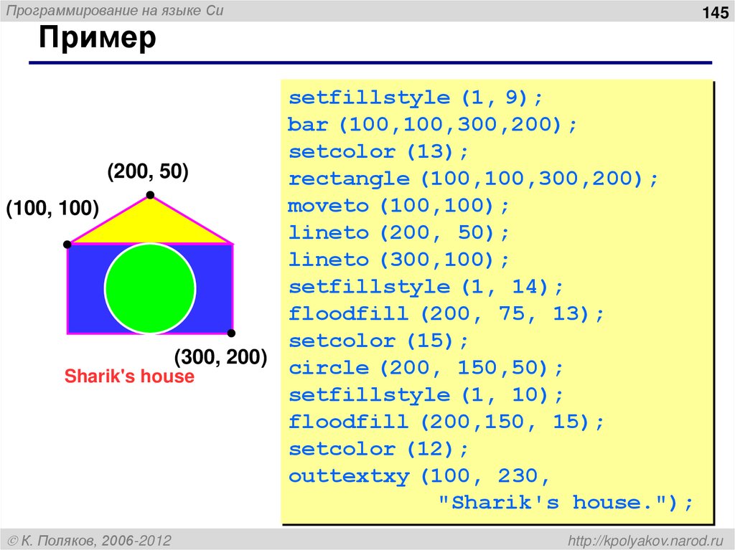Viewport: 735px width, 550px height.
Task: Click the black dot at the house's left corner
Action: 67,244
